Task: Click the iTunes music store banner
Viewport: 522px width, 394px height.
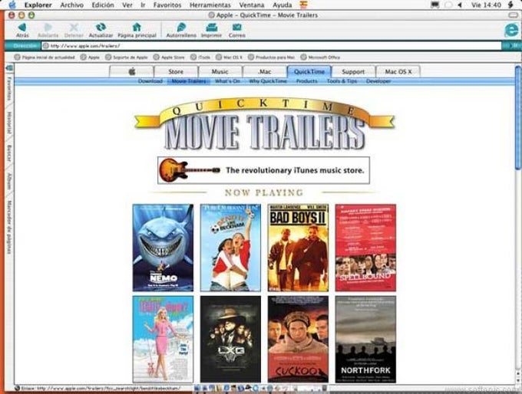Action: pos(263,170)
